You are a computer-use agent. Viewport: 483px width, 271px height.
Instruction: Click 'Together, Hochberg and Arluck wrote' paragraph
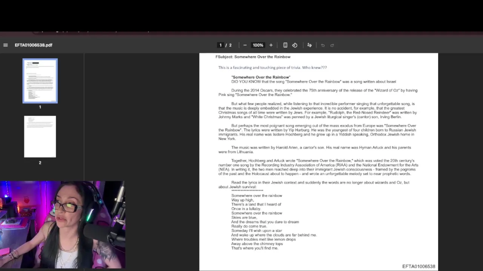318,167
